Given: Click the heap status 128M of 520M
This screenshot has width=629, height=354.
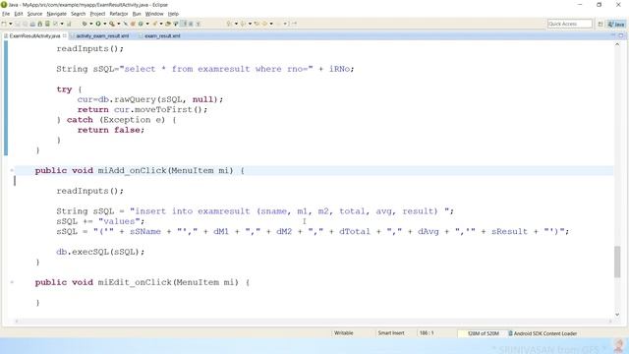Looking at the screenshot, I should 483,333.
